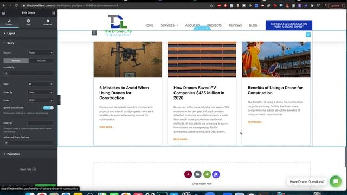Click Read More under PV Companies post
Image resolution: width=347 pixels, height=195 pixels.
181,139
